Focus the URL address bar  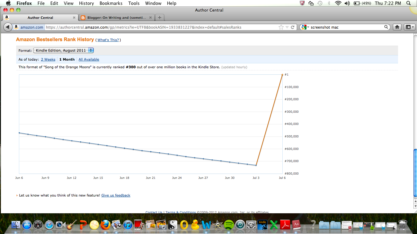162,27
